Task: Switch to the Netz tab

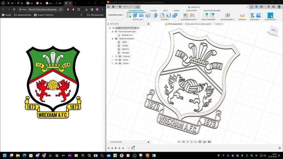Action: (x=165, y=11)
